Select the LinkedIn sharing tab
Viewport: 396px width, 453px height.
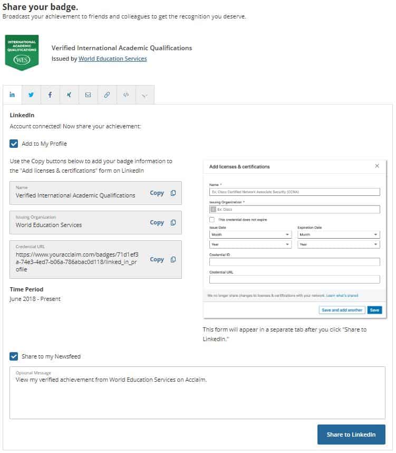pyautogui.click(x=12, y=95)
